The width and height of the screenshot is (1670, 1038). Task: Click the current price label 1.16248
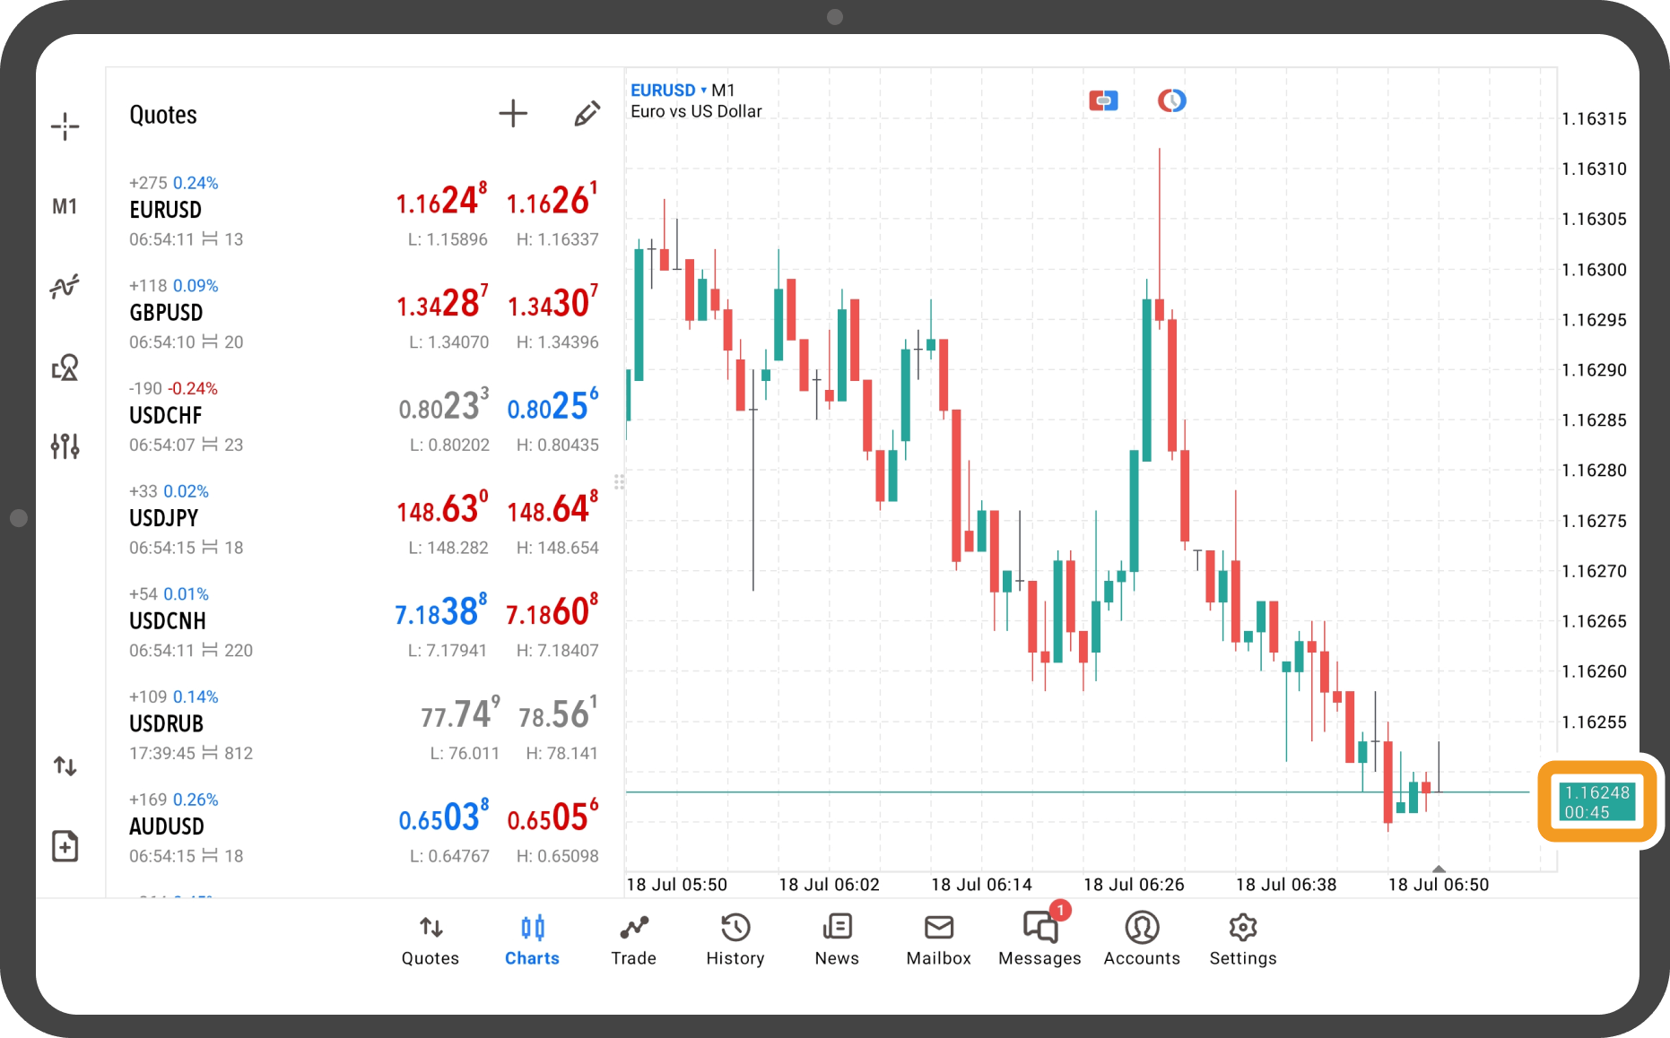click(x=1596, y=801)
